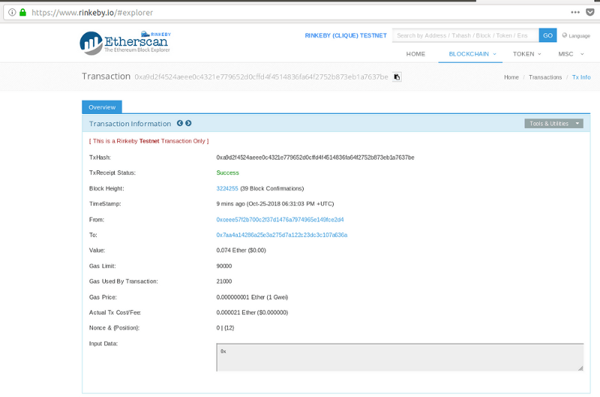This screenshot has height=397, width=600.
Task: Click the Pocket save icon
Action: (590, 12)
